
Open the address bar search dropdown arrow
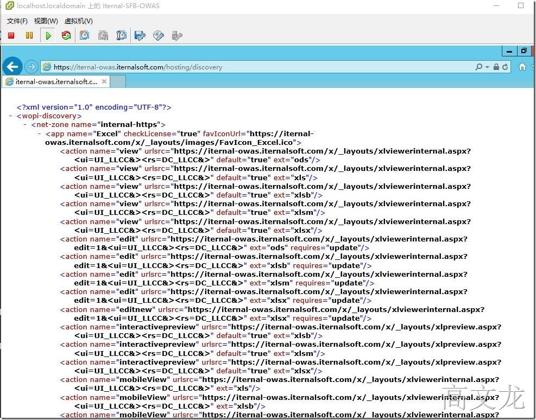click(x=487, y=67)
